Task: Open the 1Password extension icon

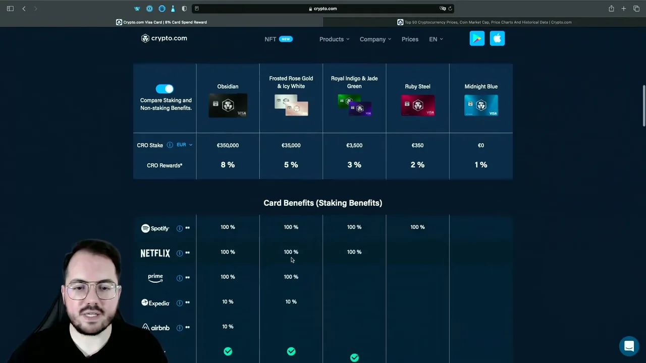Action: pyautogui.click(x=149, y=9)
